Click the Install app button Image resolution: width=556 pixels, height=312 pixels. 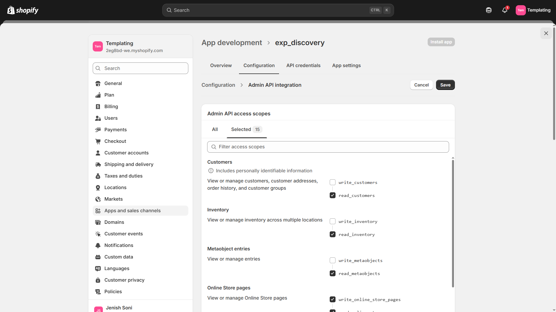pyautogui.click(x=441, y=42)
